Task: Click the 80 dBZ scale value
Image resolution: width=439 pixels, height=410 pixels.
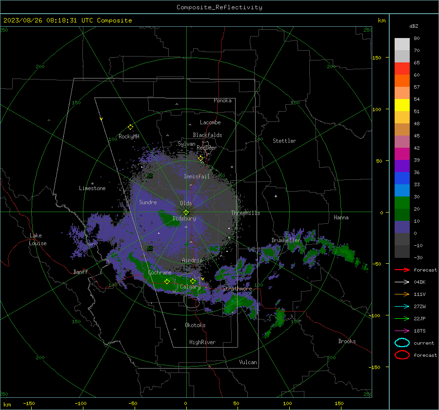Action: point(417,39)
